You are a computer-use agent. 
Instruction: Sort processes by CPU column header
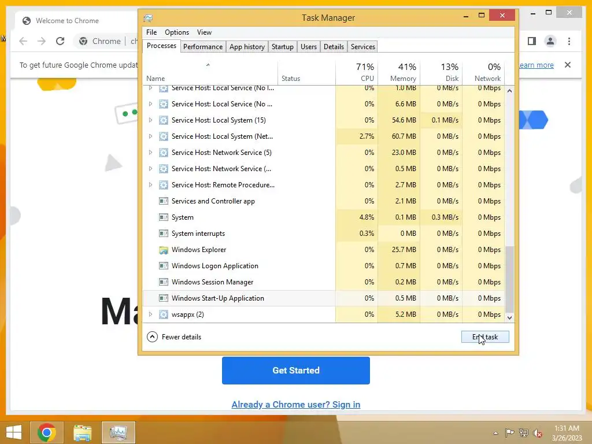click(x=356, y=72)
